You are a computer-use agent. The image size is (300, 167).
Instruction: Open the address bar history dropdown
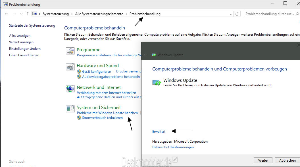[x=231, y=14]
